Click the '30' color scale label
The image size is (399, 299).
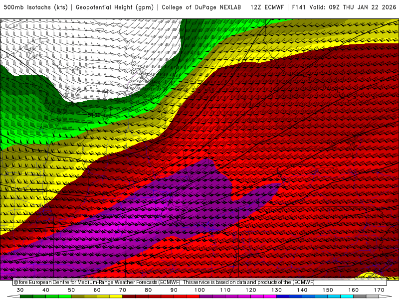point(20,290)
